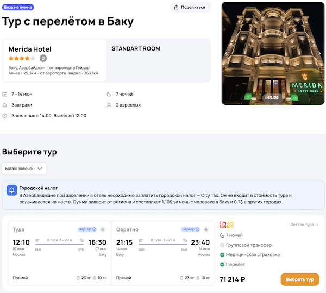Open Детали тура link

pyautogui.click(x=304, y=224)
